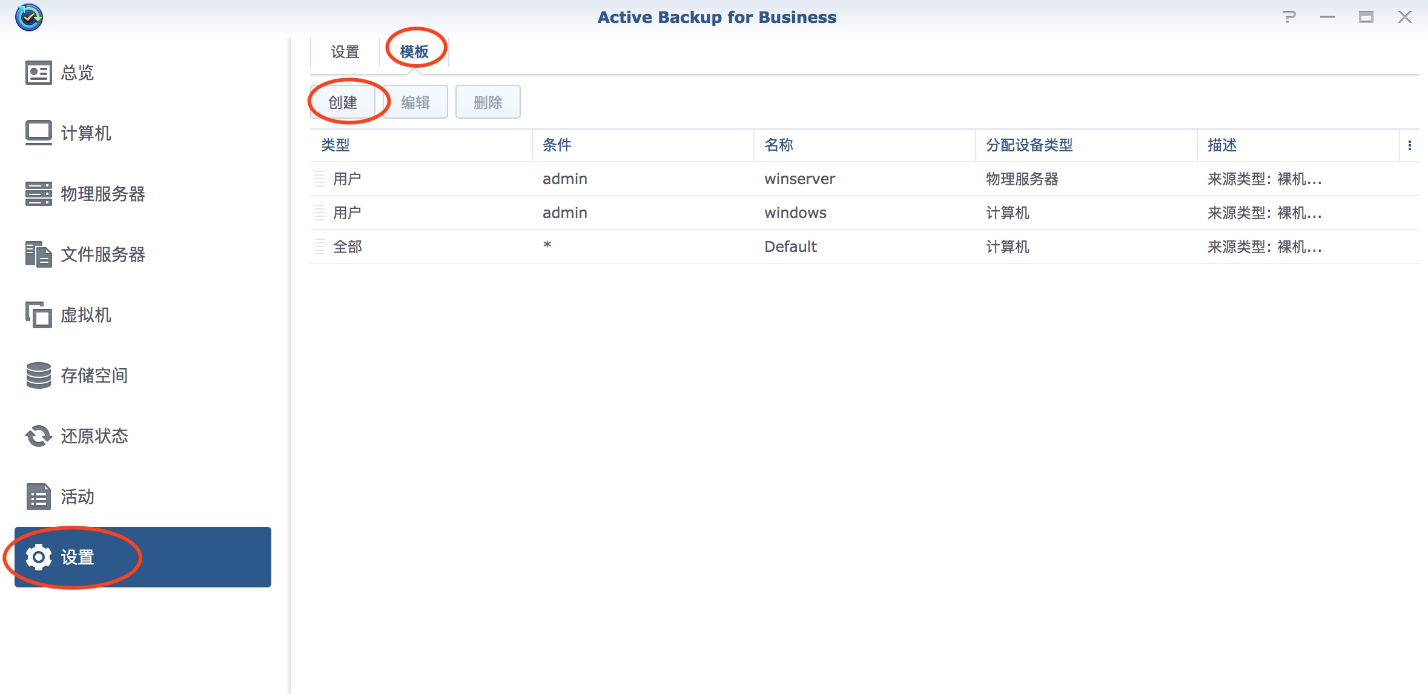Image resolution: width=1428 pixels, height=694 pixels.
Task: Click 用户 type in the windows row
Action: pos(347,213)
